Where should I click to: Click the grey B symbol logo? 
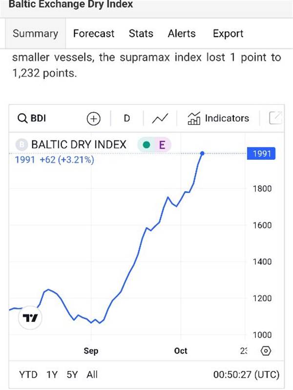click(x=21, y=144)
